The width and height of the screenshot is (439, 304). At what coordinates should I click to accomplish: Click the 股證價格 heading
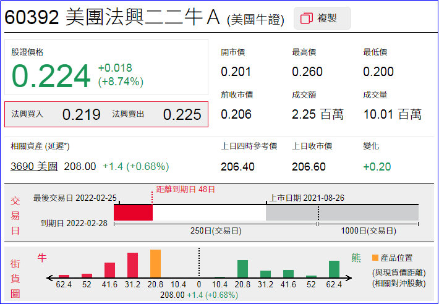pyautogui.click(x=27, y=52)
